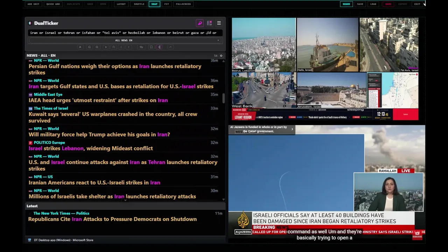Image resolution: width=448 pixels, height=252 pixels.
Task: Open the DualTicker layout panel icon
Action: pyautogui.click(x=209, y=23)
